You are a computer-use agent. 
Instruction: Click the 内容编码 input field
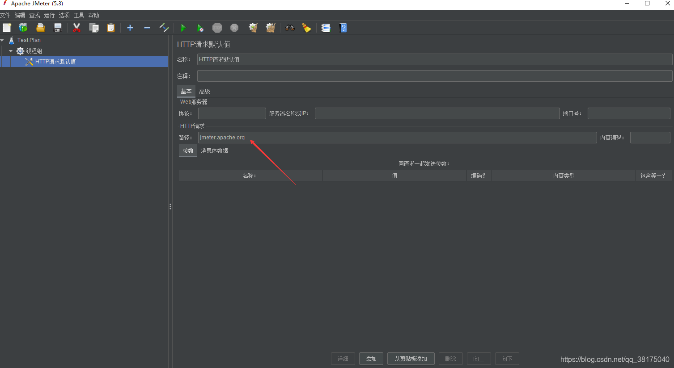click(650, 138)
